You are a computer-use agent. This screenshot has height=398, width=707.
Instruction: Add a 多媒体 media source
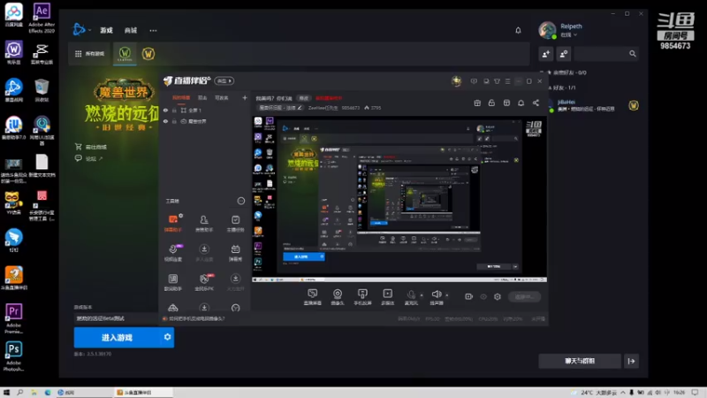[x=388, y=297]
